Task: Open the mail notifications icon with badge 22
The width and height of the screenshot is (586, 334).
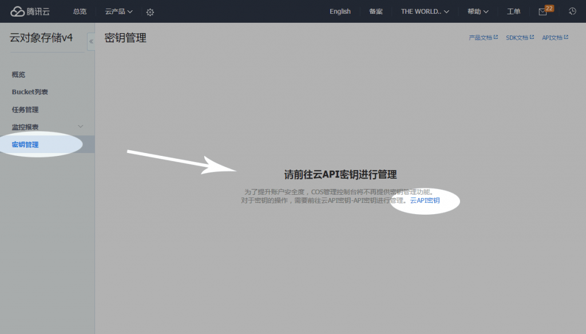Action: (543, 12)
